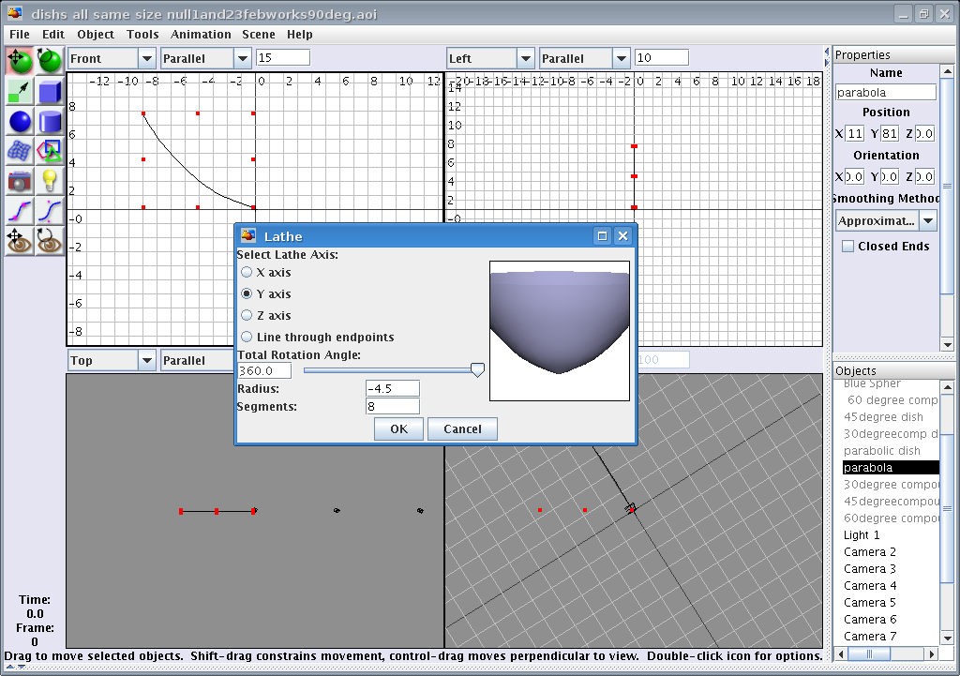Select '45degree dish' in Objects list
960x676 pixels.
[883, 417]
